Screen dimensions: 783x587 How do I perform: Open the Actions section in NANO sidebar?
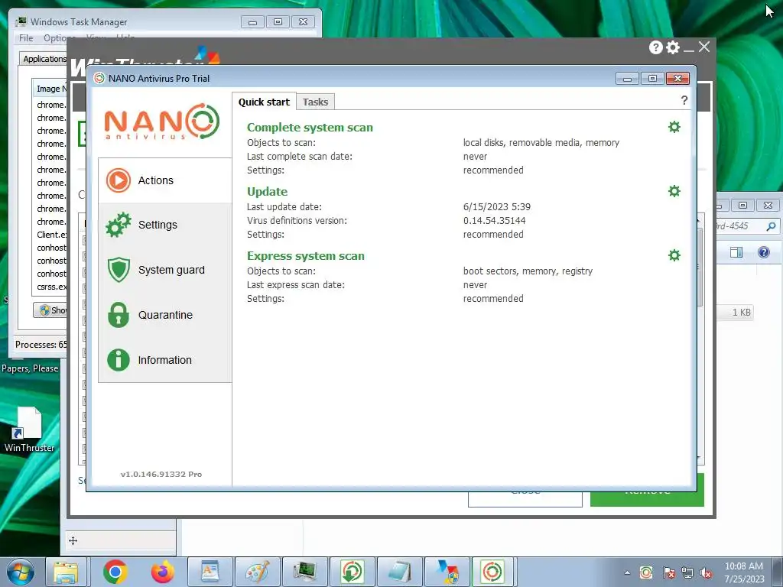[165, 180]
